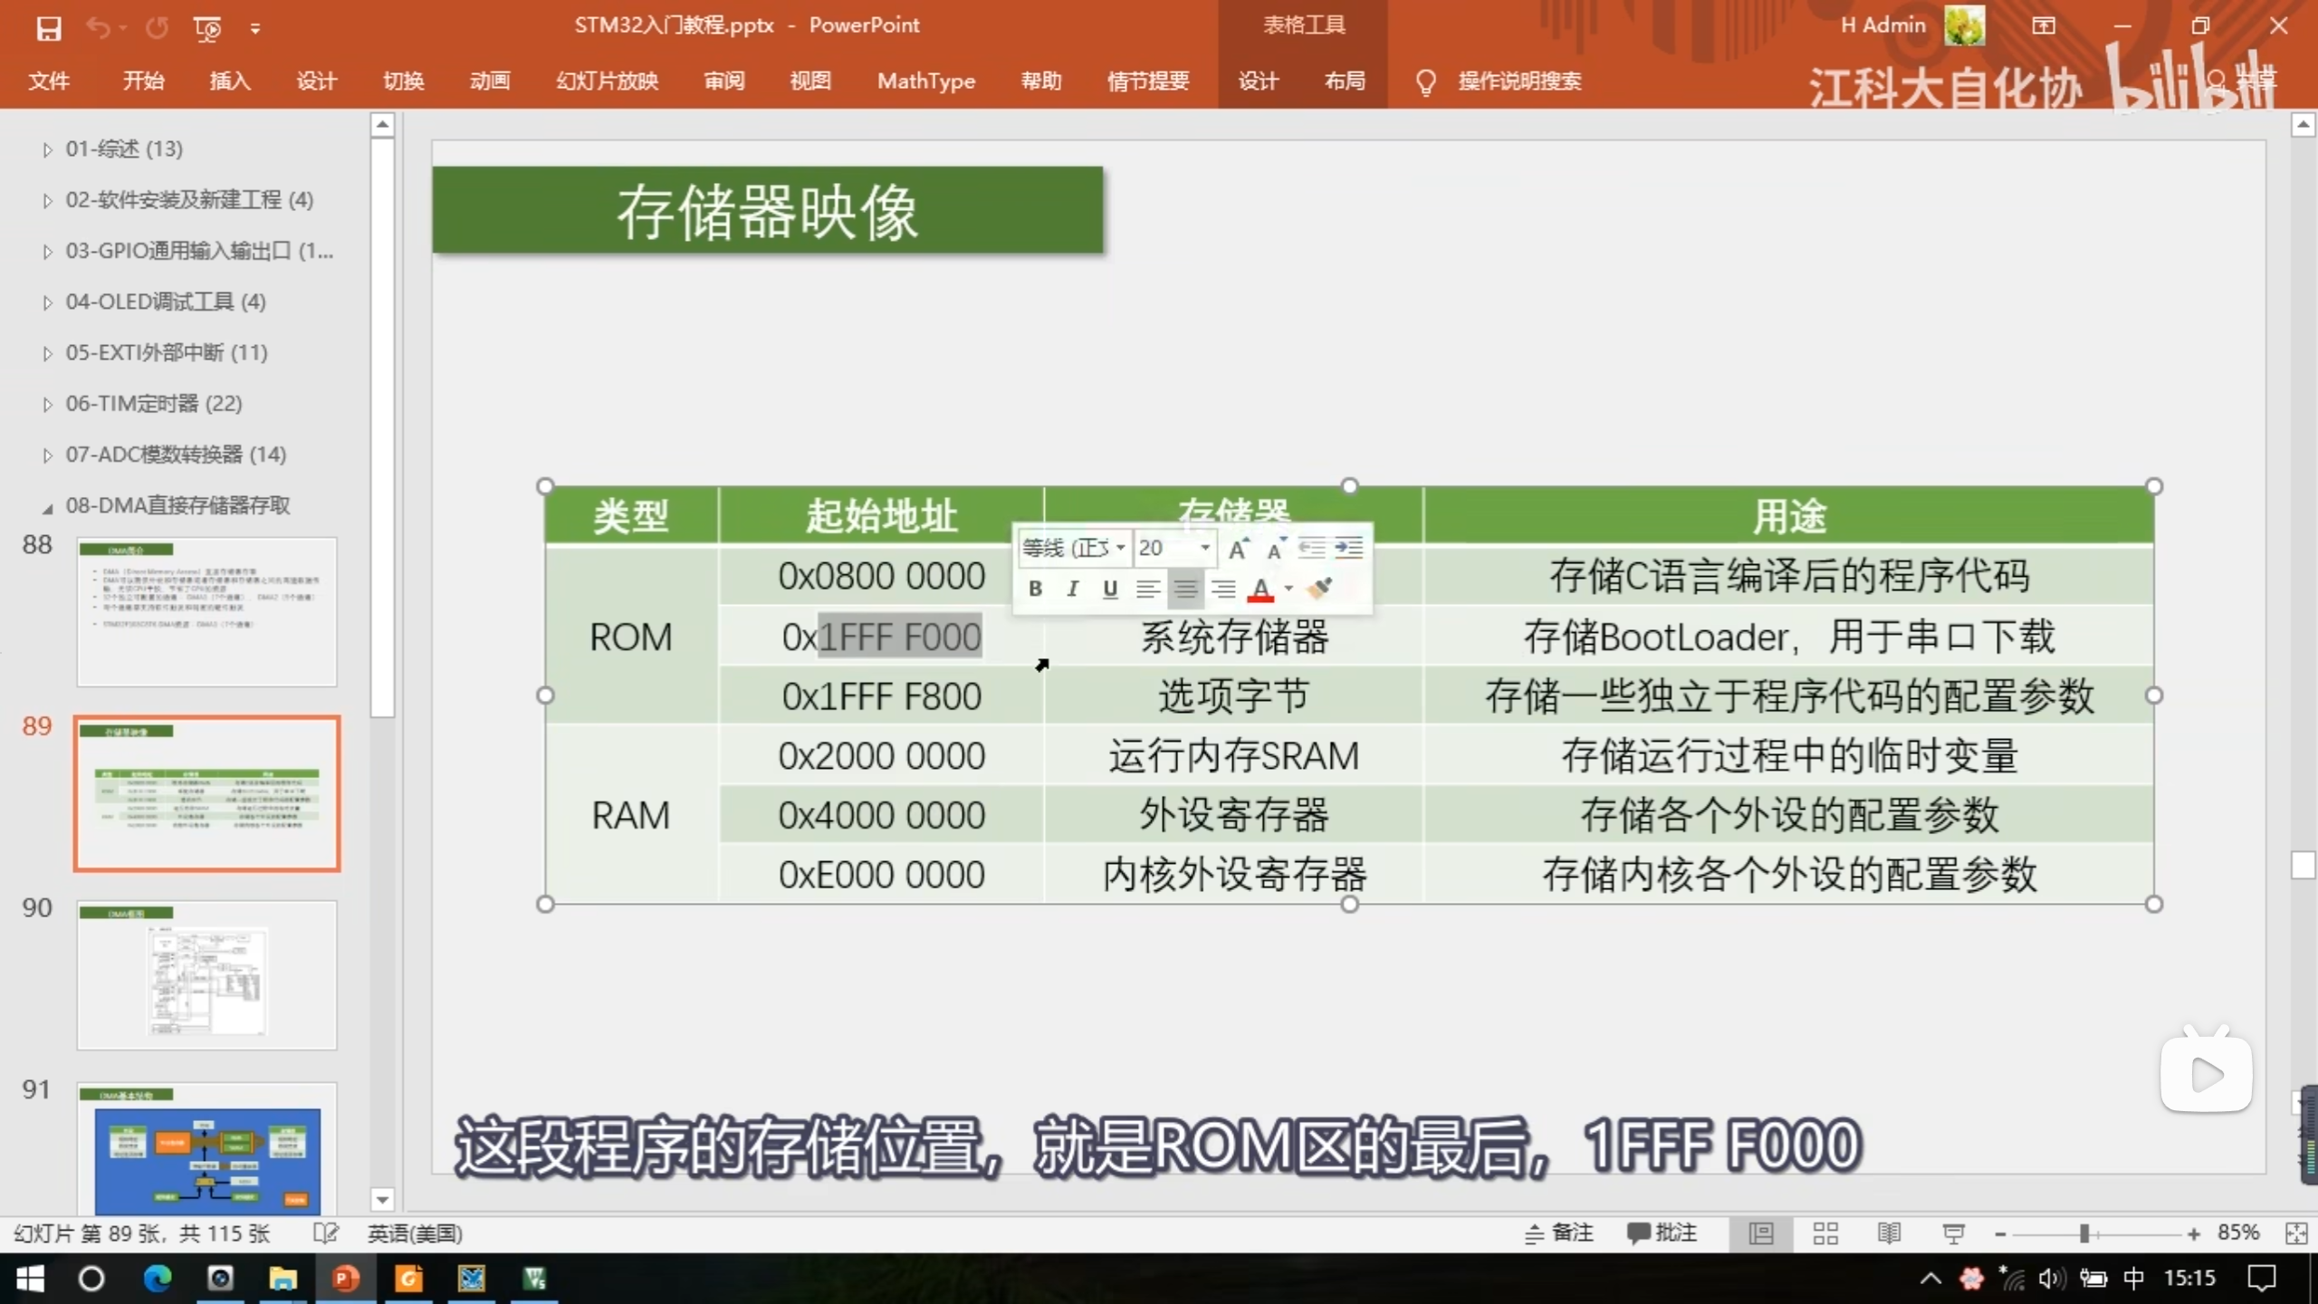Open the MathType menu tab
The width and height of the screenshot is (2318, 1304).
[x=925, y=81]
